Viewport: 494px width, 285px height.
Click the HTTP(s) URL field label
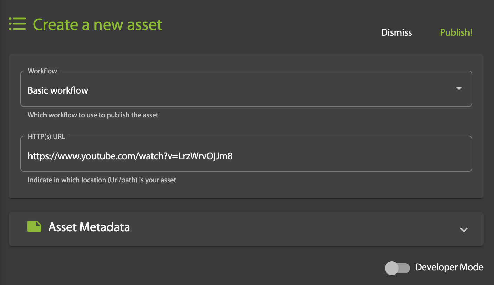click(x=47, y=137)
